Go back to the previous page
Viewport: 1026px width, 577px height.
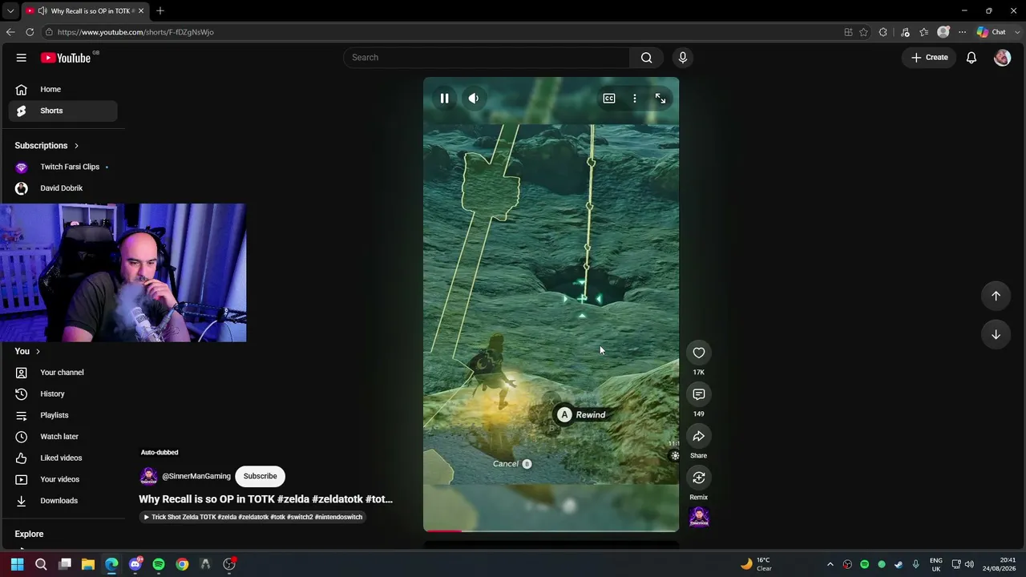tap(10, 32)
